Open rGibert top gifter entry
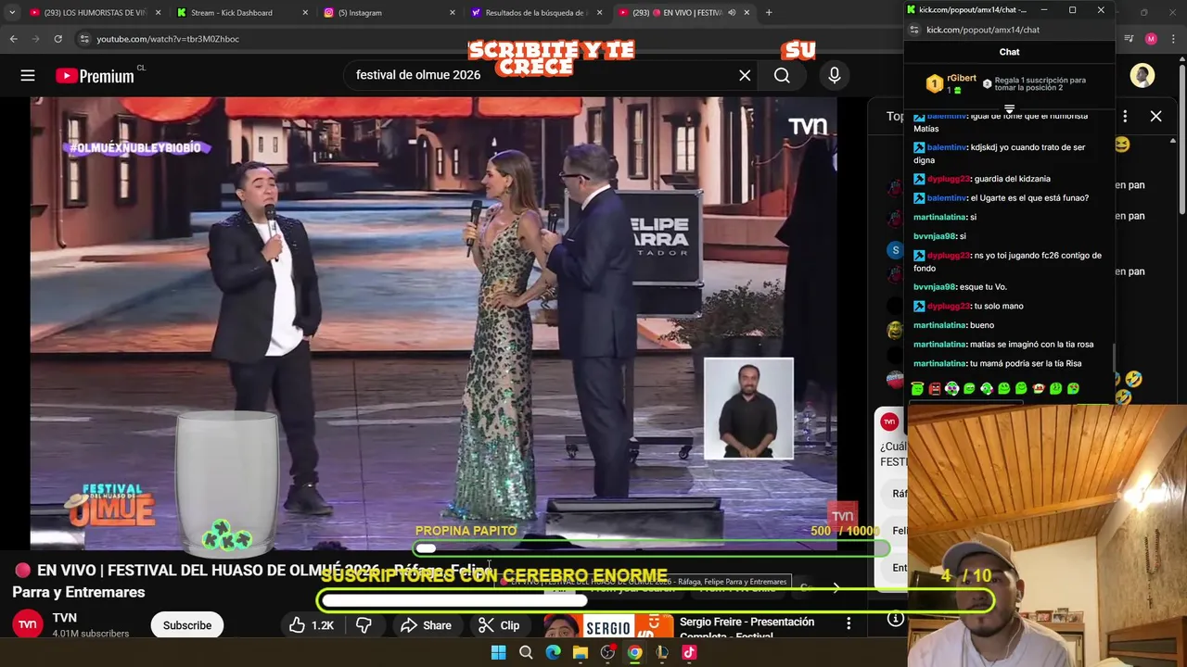The width and height of the screenshot is (1187, 667). coord(951,84)
